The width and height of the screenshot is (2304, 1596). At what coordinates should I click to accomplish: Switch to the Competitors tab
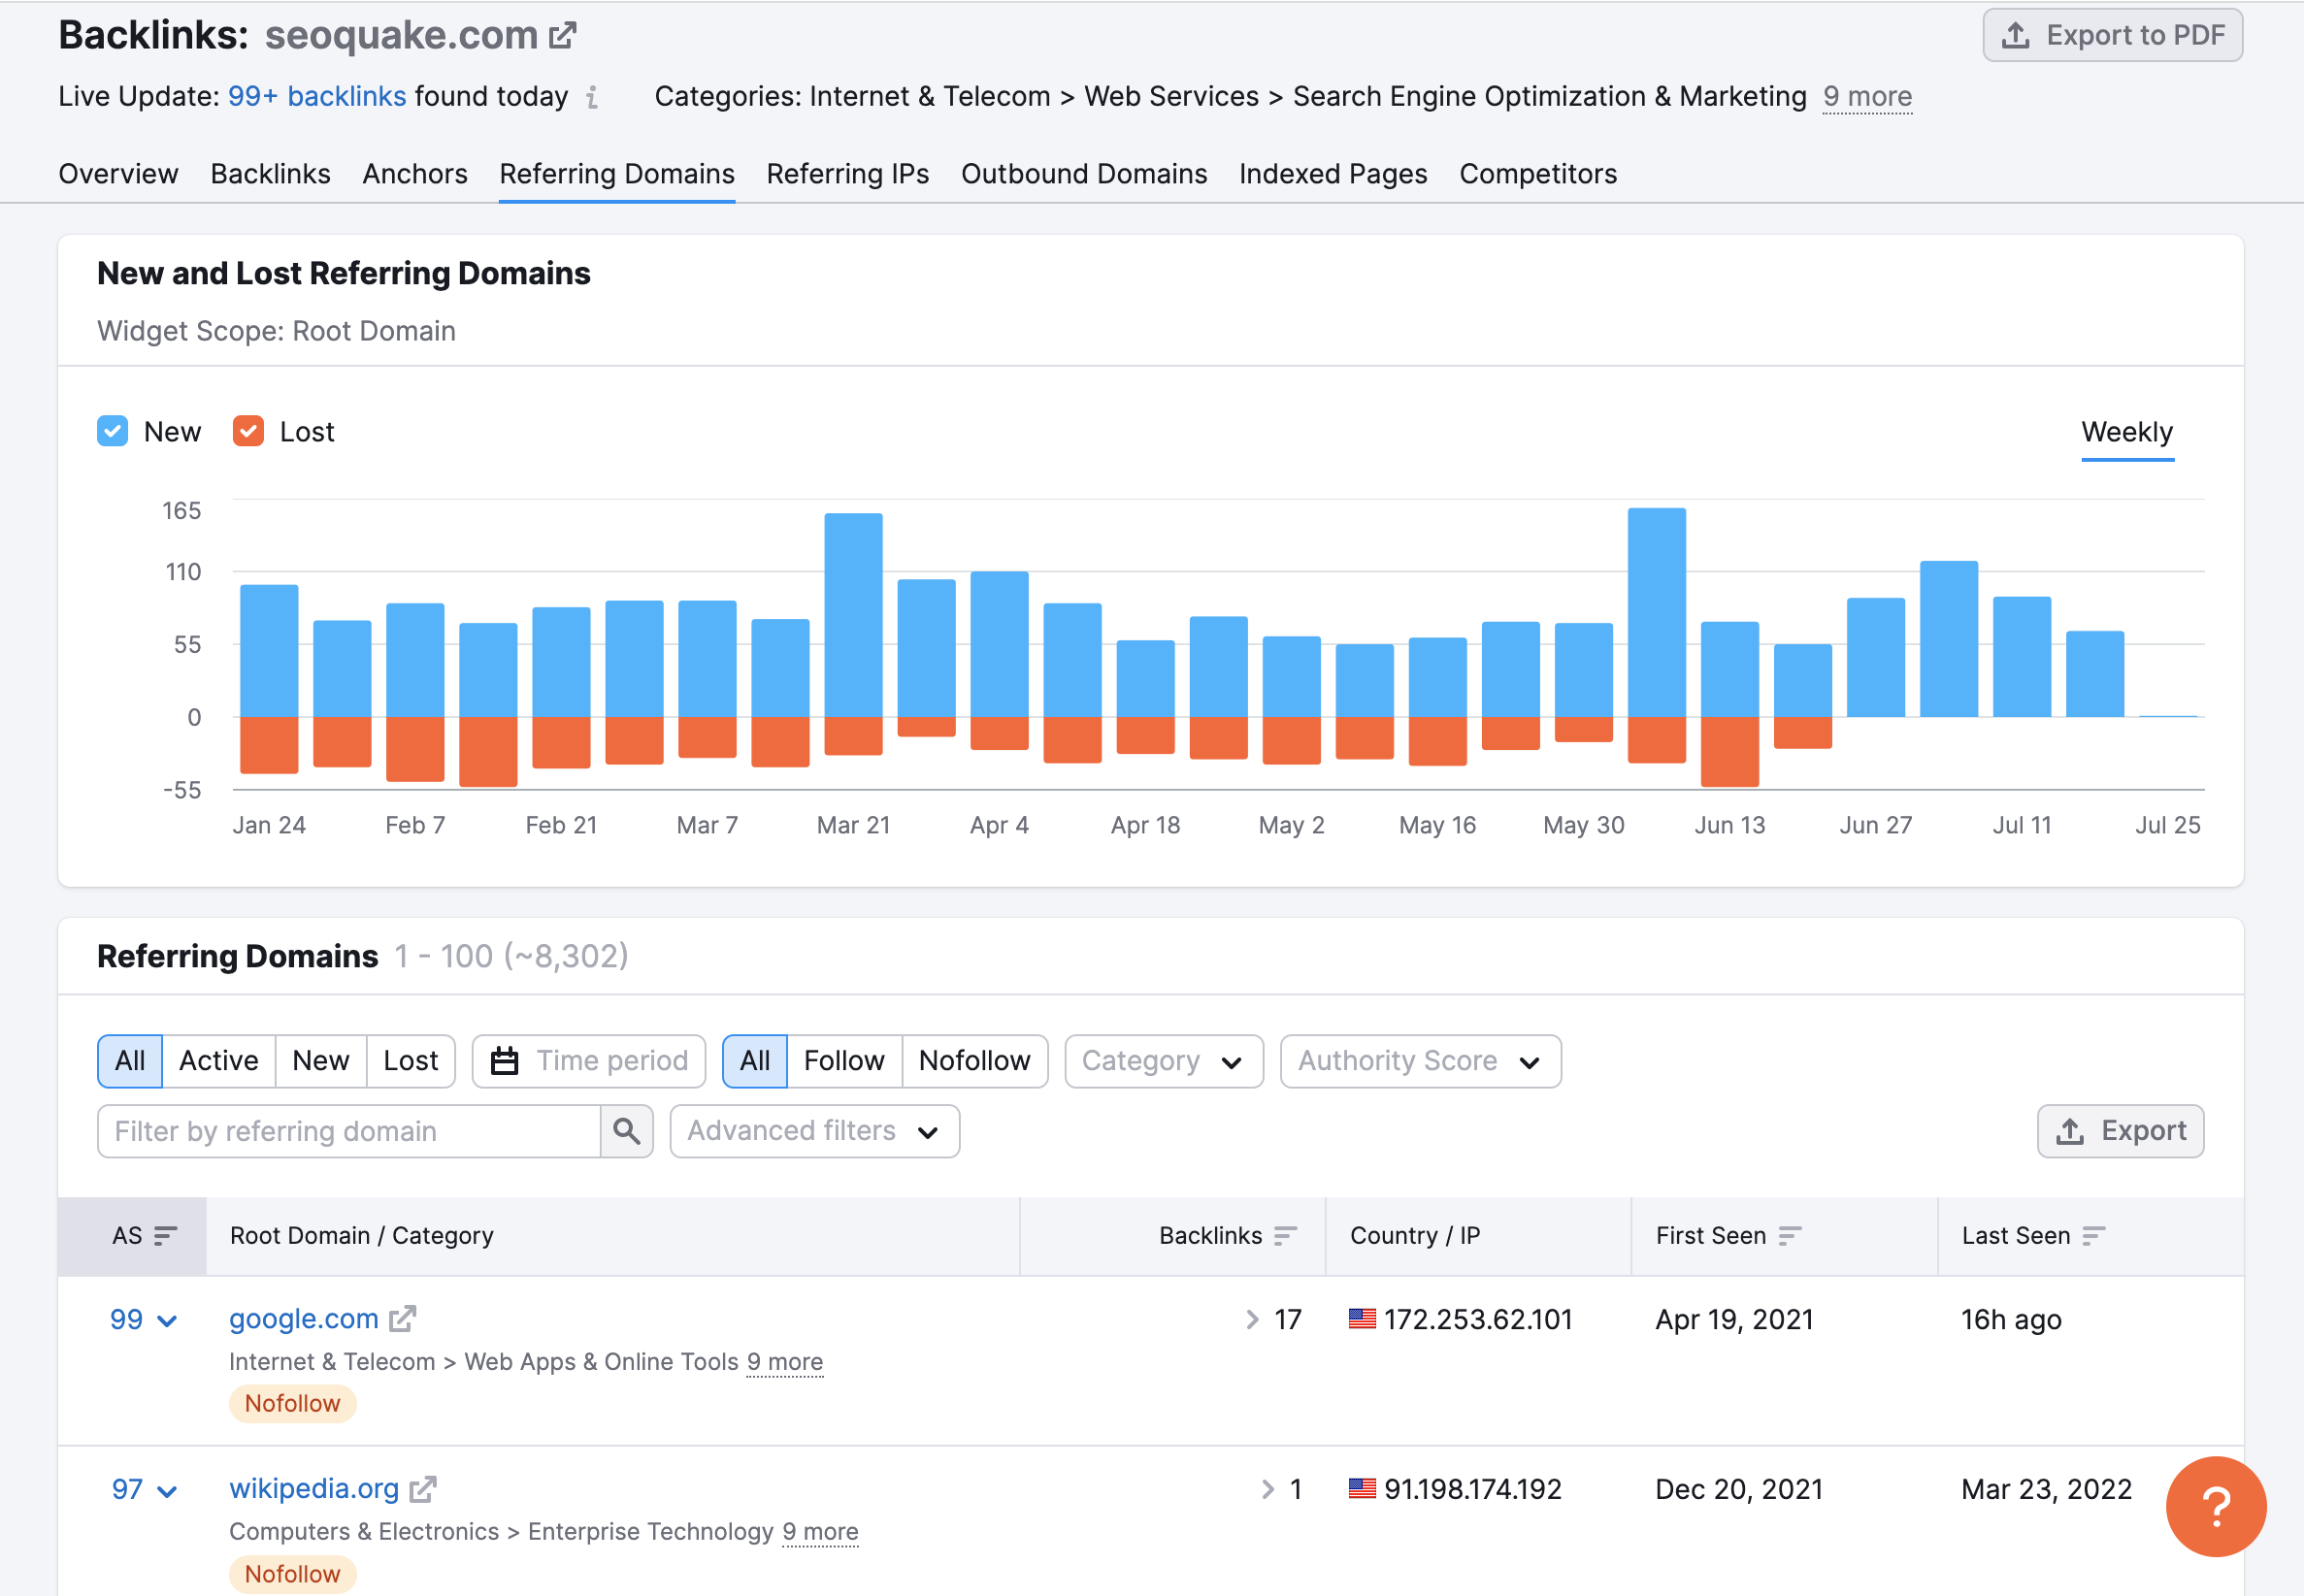point(1538,174)
